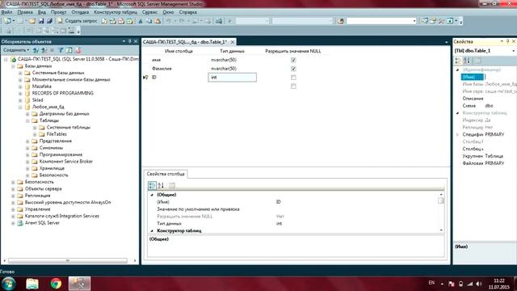Check allow NULL for column ID
Screen dimensions: 517x291
[x=293, y=78]
